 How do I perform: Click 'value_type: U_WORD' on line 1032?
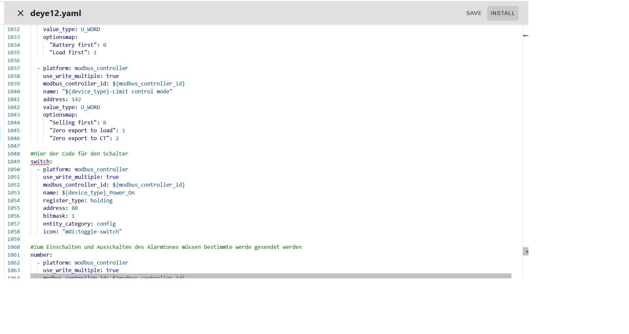71,29
